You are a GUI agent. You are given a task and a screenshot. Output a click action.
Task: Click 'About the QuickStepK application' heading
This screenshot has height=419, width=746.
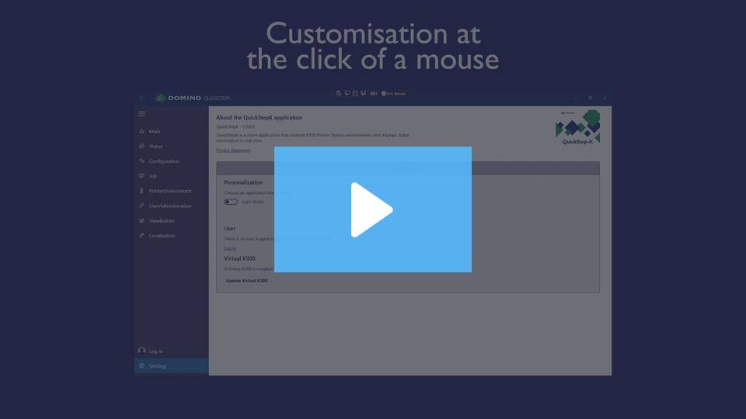[260, 117]
